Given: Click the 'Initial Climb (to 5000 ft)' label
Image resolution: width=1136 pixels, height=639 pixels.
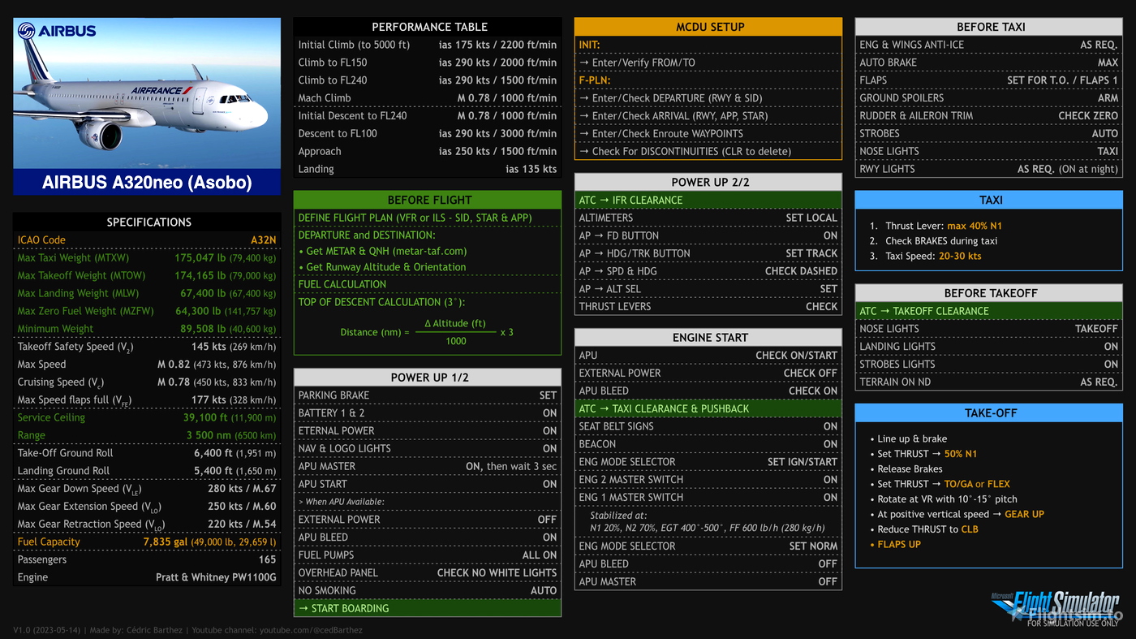Looking at the screenshot, I should 354,45.
